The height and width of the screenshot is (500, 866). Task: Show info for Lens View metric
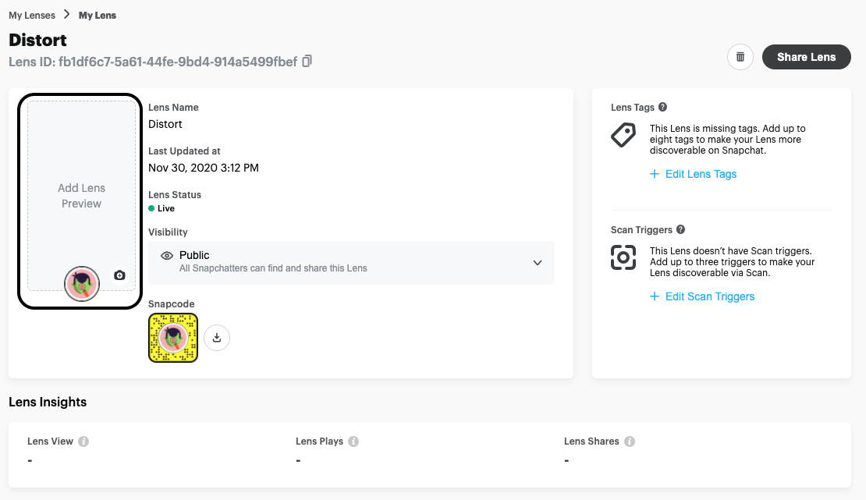[83, 441]
